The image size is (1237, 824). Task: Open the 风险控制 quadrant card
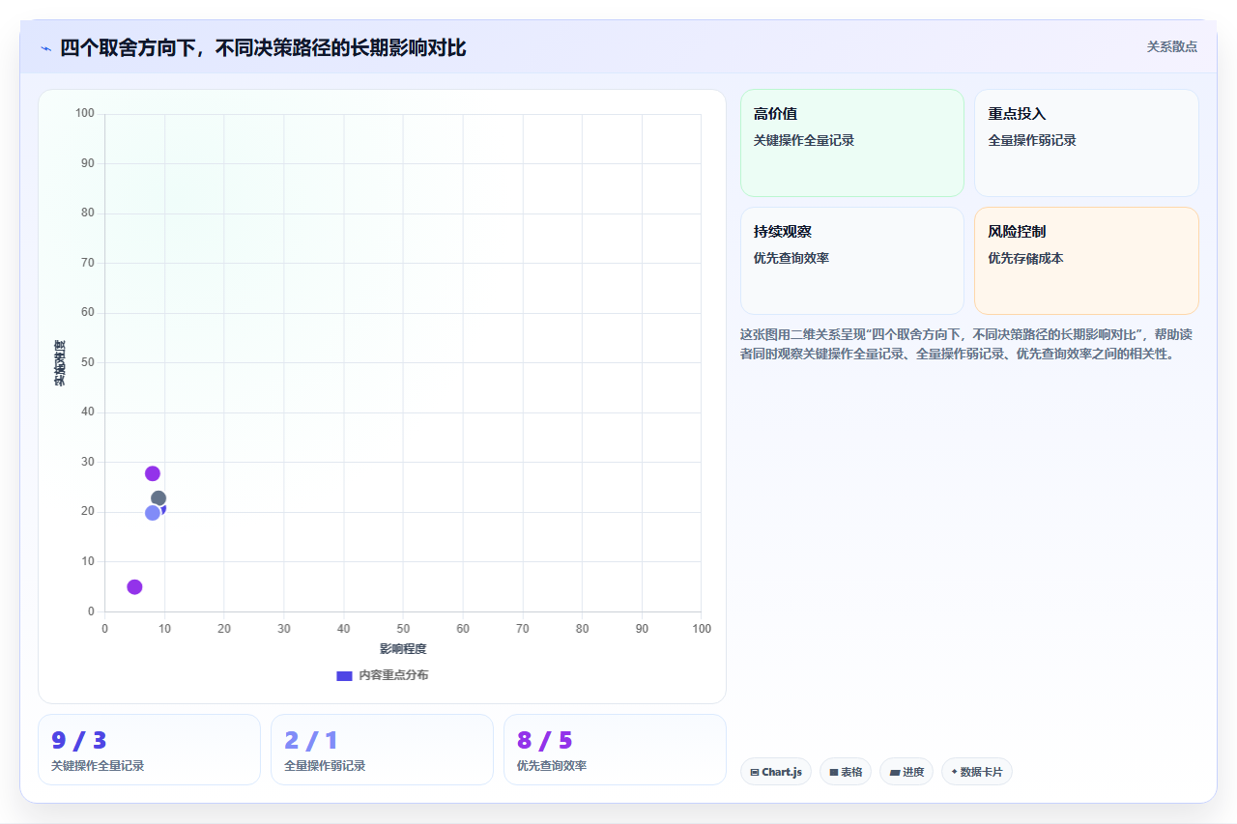point(1086,261)
